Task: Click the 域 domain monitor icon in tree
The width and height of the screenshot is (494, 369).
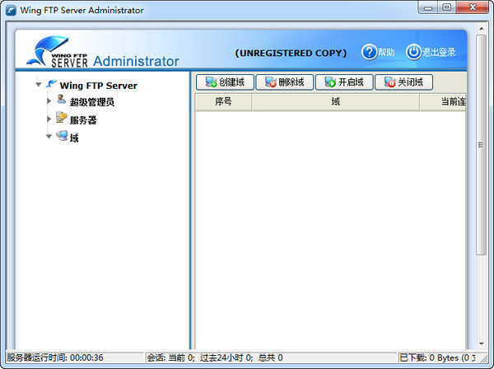Action: click(x=62, y=136)
